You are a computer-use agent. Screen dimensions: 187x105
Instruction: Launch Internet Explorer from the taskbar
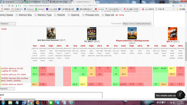71,103
